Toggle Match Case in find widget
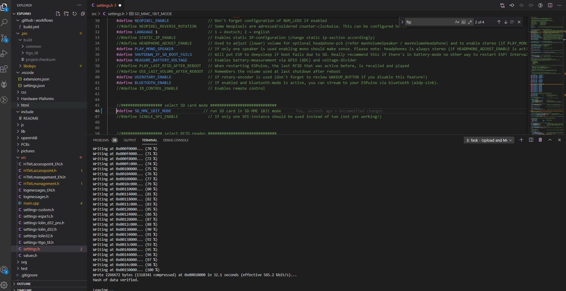566x291 pixels. click(x=457, y=22)
